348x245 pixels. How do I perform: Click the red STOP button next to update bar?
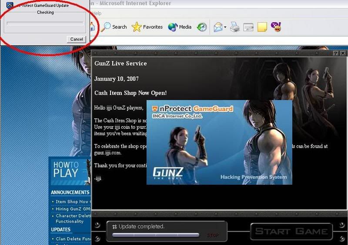(213, 235)
